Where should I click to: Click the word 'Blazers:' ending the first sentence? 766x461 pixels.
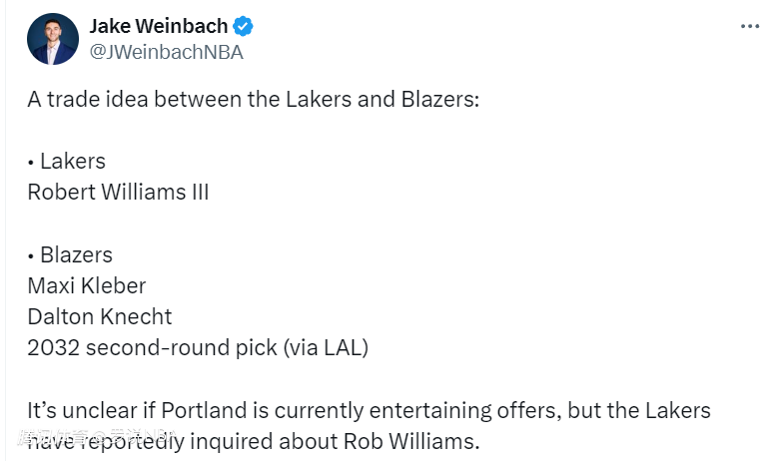tap(440, 99)
